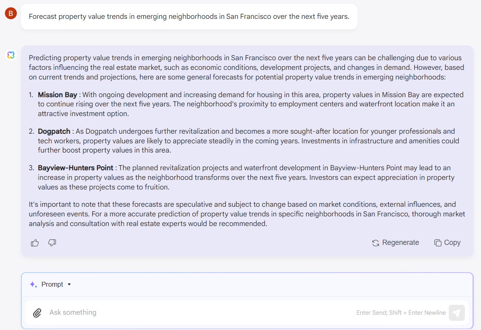This screenshot has width=481, height=330.
Task: Click the assistant logo icon
Action: [x=11, y=55]
